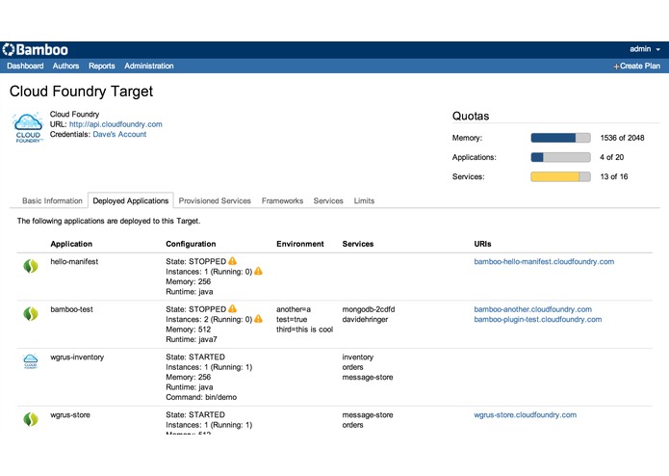Switch to Provisioned Services tab
The height and width of the screenshot is (476, 669).
pyautogui.click(x=215, y=200)
